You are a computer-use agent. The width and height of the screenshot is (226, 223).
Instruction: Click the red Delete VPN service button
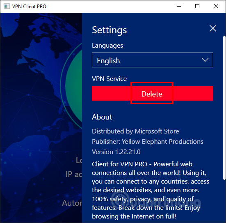(x=153, y=93)
